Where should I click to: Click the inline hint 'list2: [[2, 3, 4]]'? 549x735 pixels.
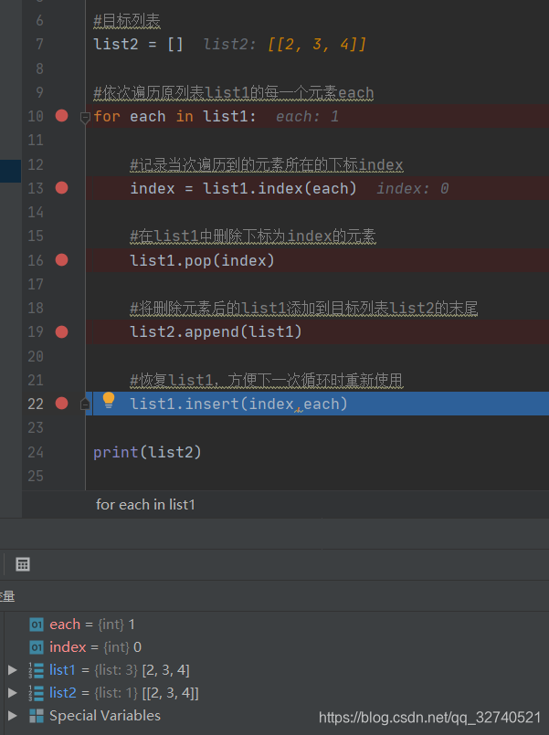pos(285,45)
